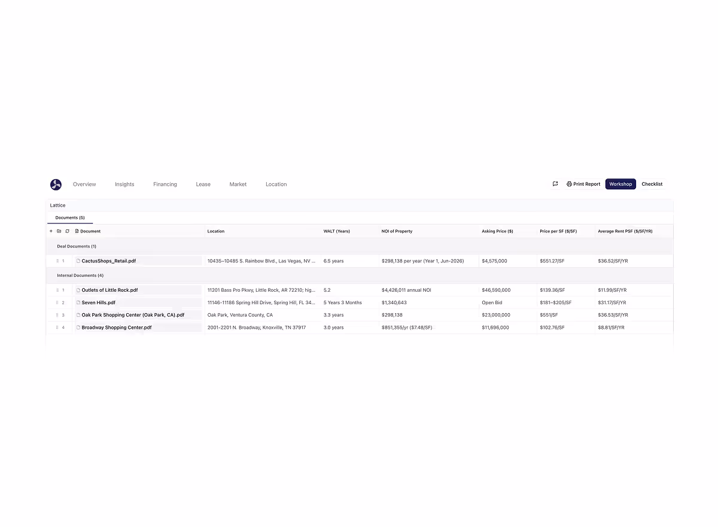Click the Oak Park, Ventura County location cell
This screenshot has height=527, width=718.
tap(261, 315)
